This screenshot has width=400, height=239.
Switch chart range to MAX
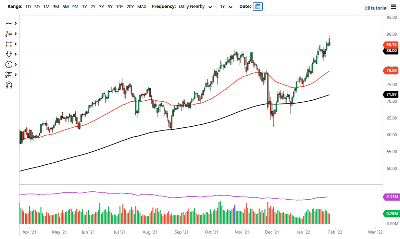click(x=142, y=7)
